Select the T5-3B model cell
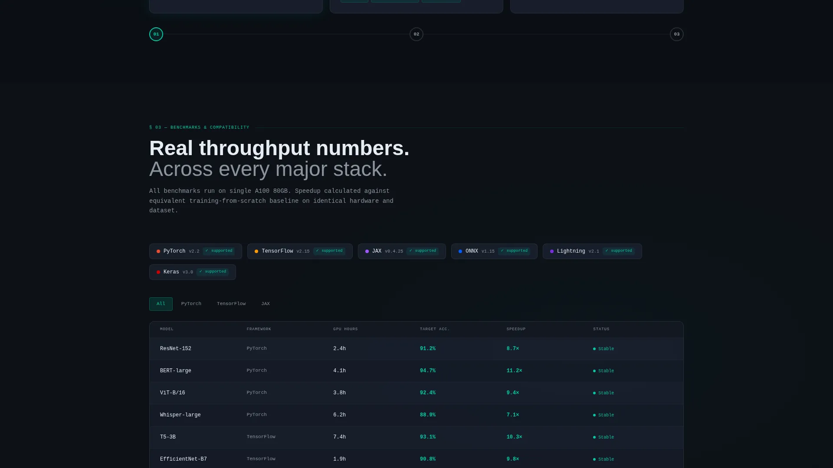The image size is (833, 468). coord(168,437)
